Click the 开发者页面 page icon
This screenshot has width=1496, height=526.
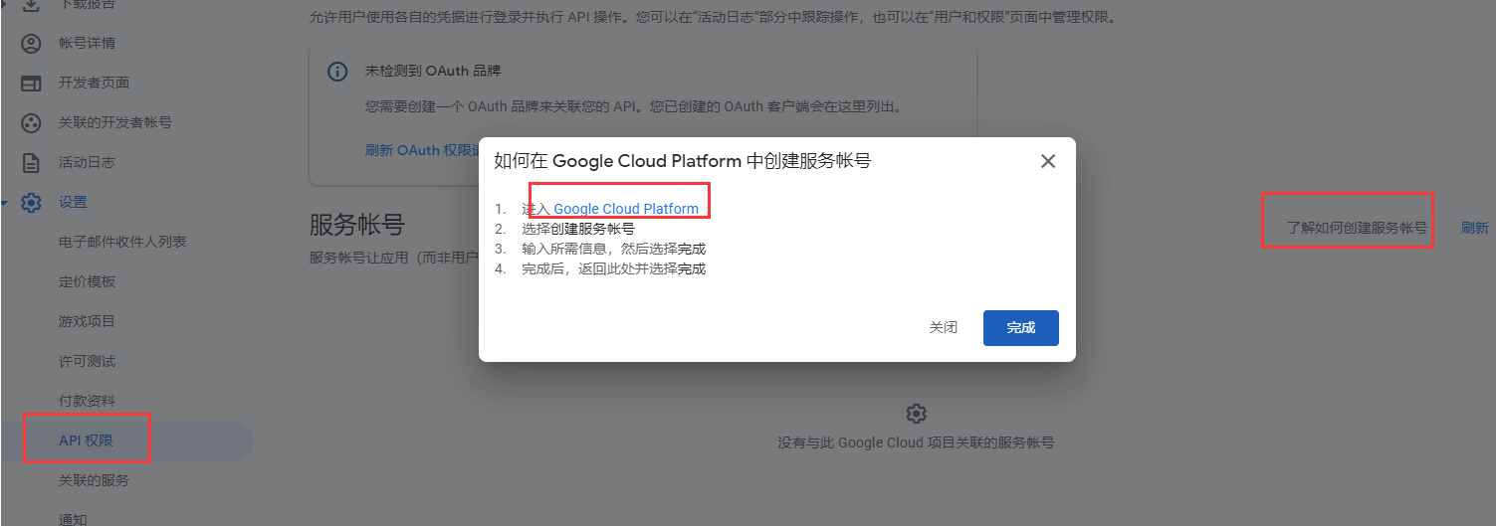(32, 84)
